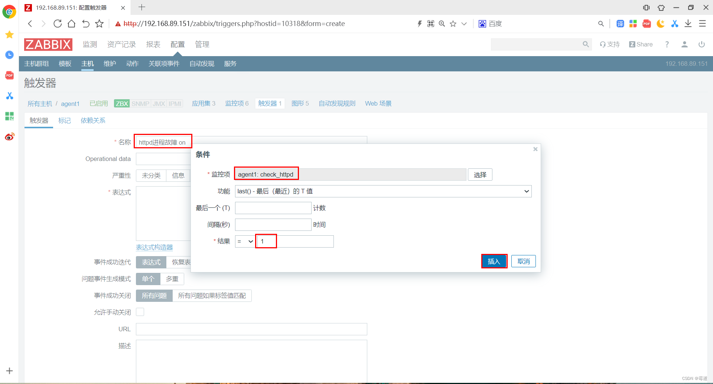Open Zabbix help question mark

[x=667, y=44]
